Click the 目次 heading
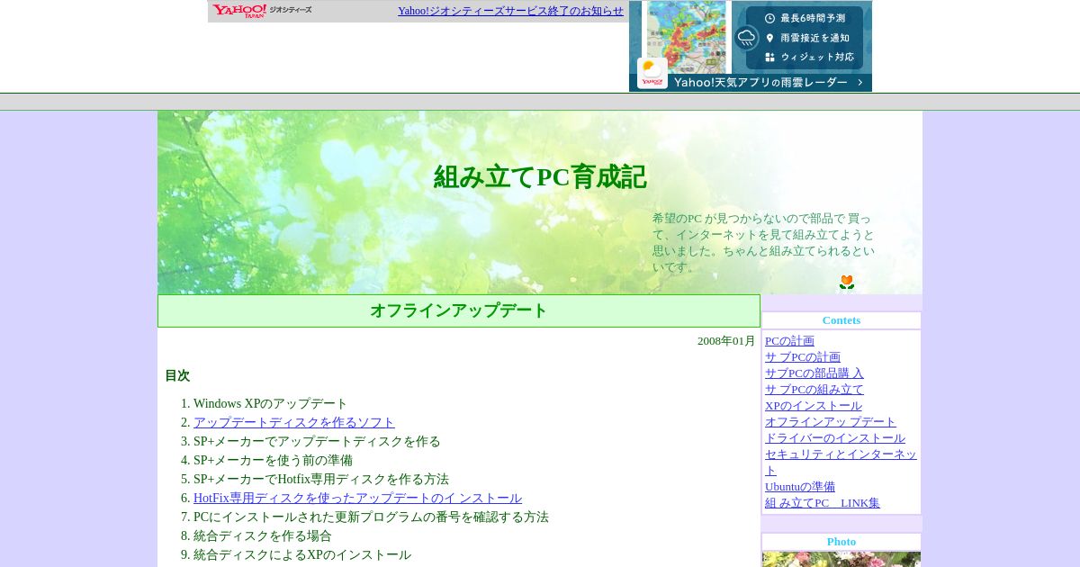This screenshot has height=567, width=1080. pos(177,376)
